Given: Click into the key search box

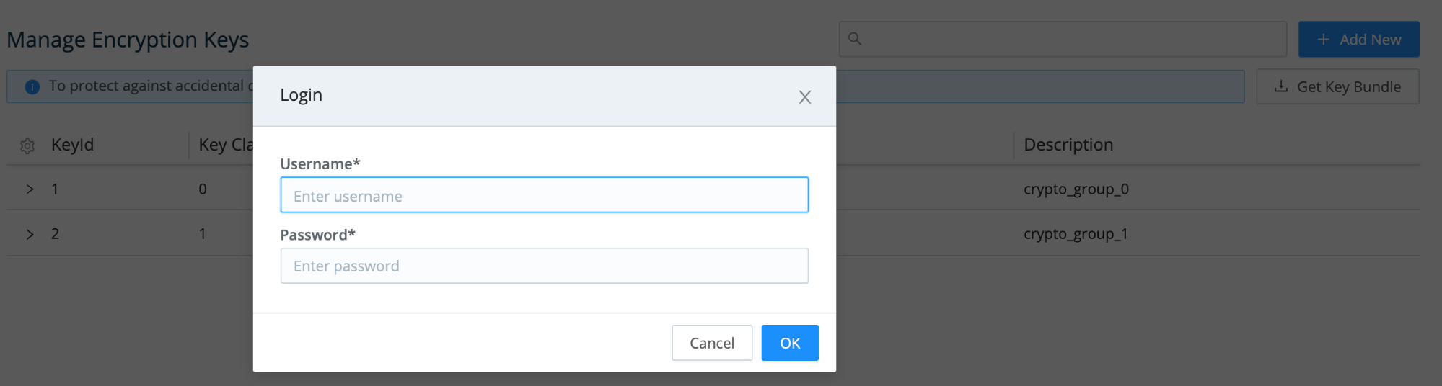Looking at the screenshot, I should tap(1063, 39).
